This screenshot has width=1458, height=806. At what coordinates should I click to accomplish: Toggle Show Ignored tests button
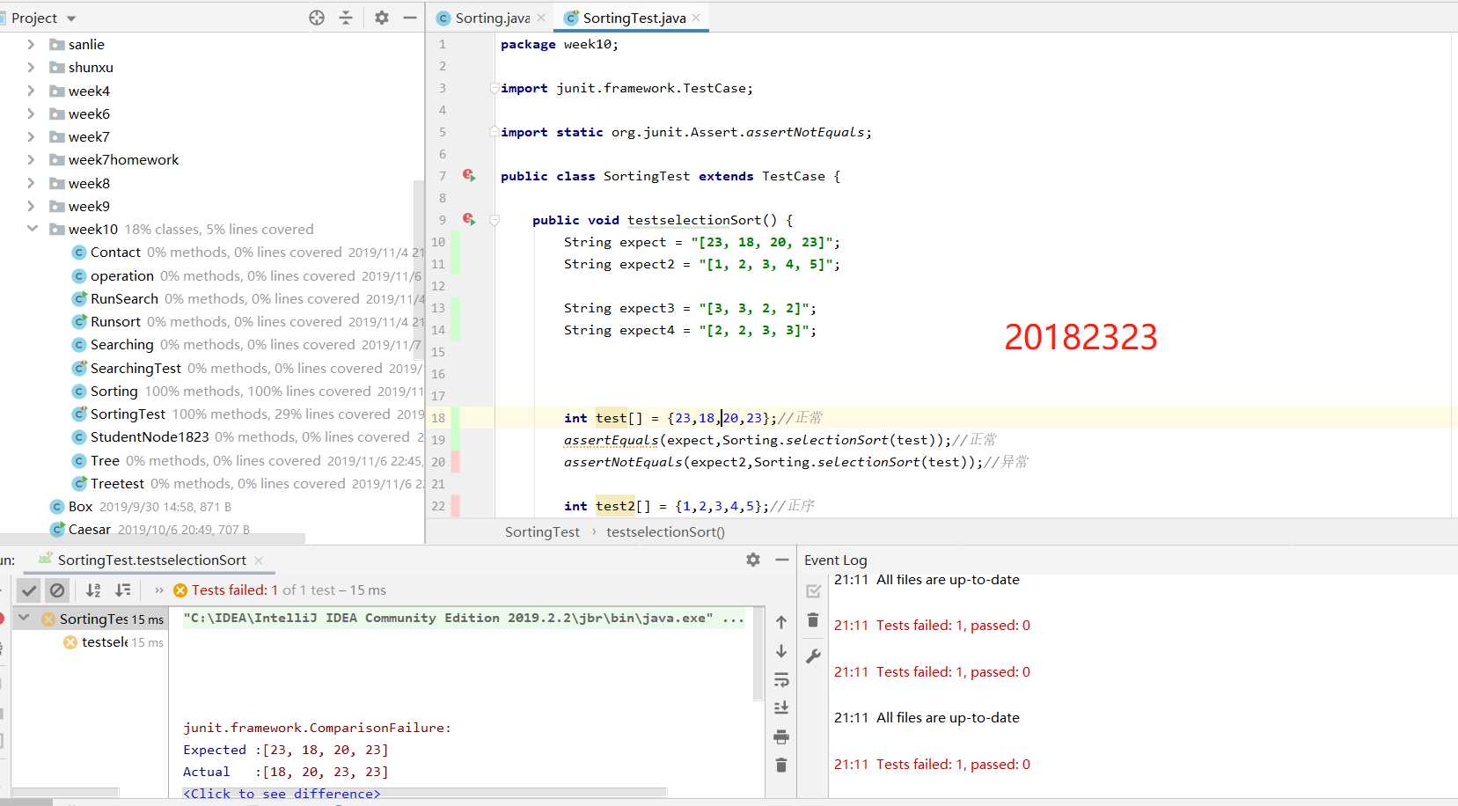coord(57,590)
